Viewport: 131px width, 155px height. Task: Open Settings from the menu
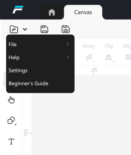point(40,71)
